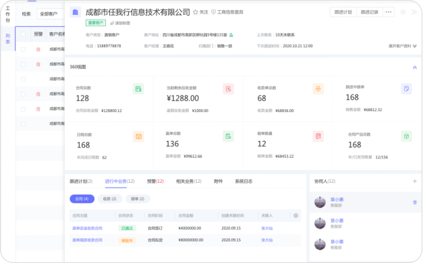Select the 合同 (4) filter pill
This screenshot has width=423, height=263.
pyautogui.click(x=82, y=199)
